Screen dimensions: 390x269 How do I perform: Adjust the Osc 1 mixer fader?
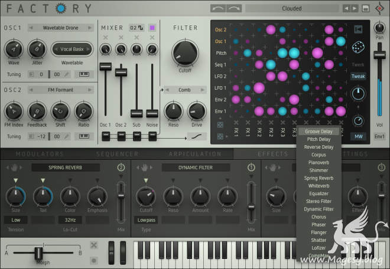point(106,67)
